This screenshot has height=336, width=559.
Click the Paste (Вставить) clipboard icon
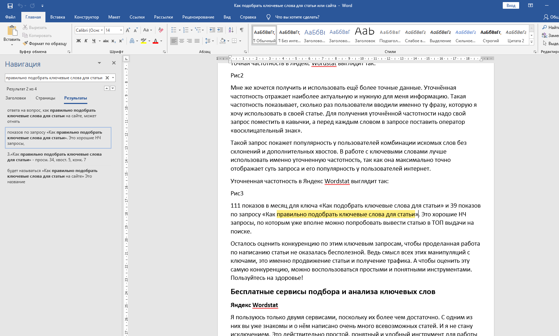[x=12, y=31]
